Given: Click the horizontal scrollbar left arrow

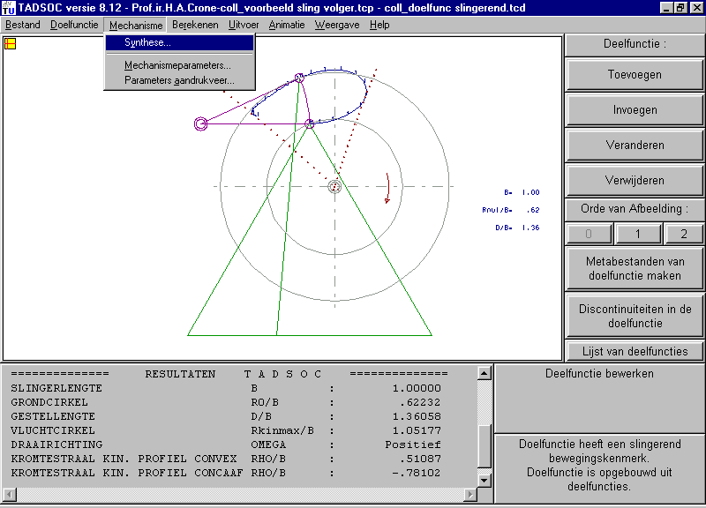Looking at the screenshot, I should pyautogui.click(x=10, y=495).
